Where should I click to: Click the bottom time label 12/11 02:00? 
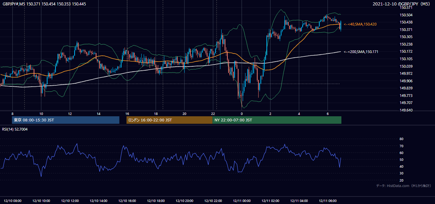(271, 201)
